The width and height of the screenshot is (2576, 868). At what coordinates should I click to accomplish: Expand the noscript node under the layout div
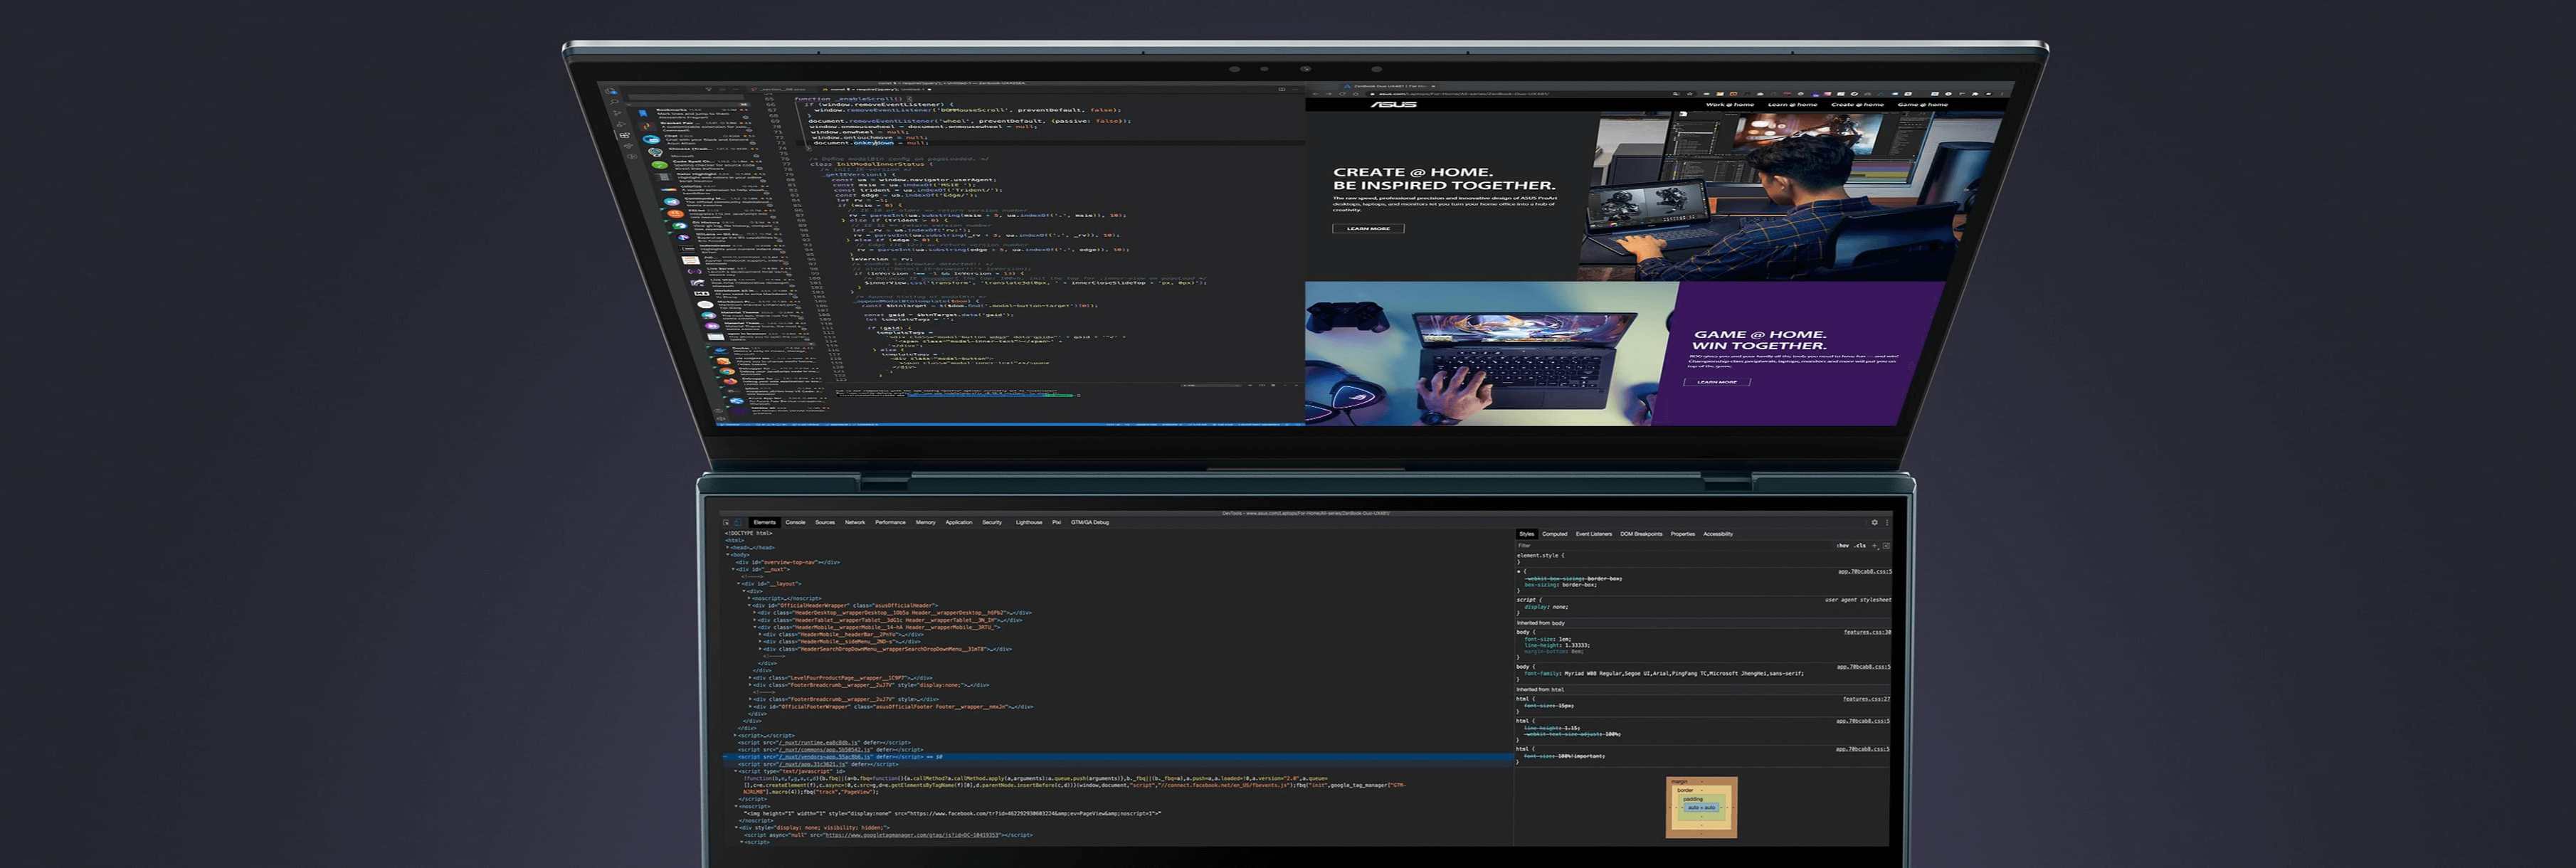point(750,598)
